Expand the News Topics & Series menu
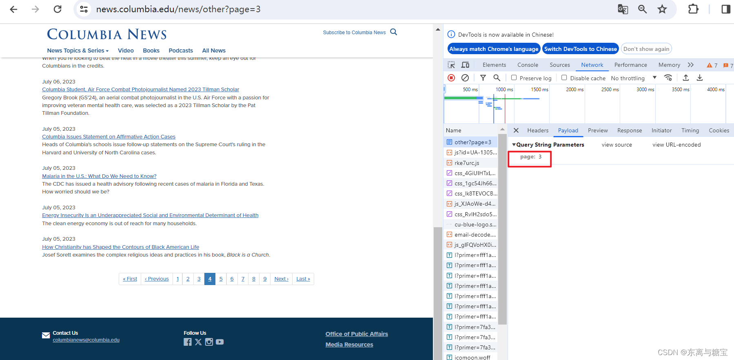The width and height of the screenshot is (734, 360). click(x=78, y=50)
